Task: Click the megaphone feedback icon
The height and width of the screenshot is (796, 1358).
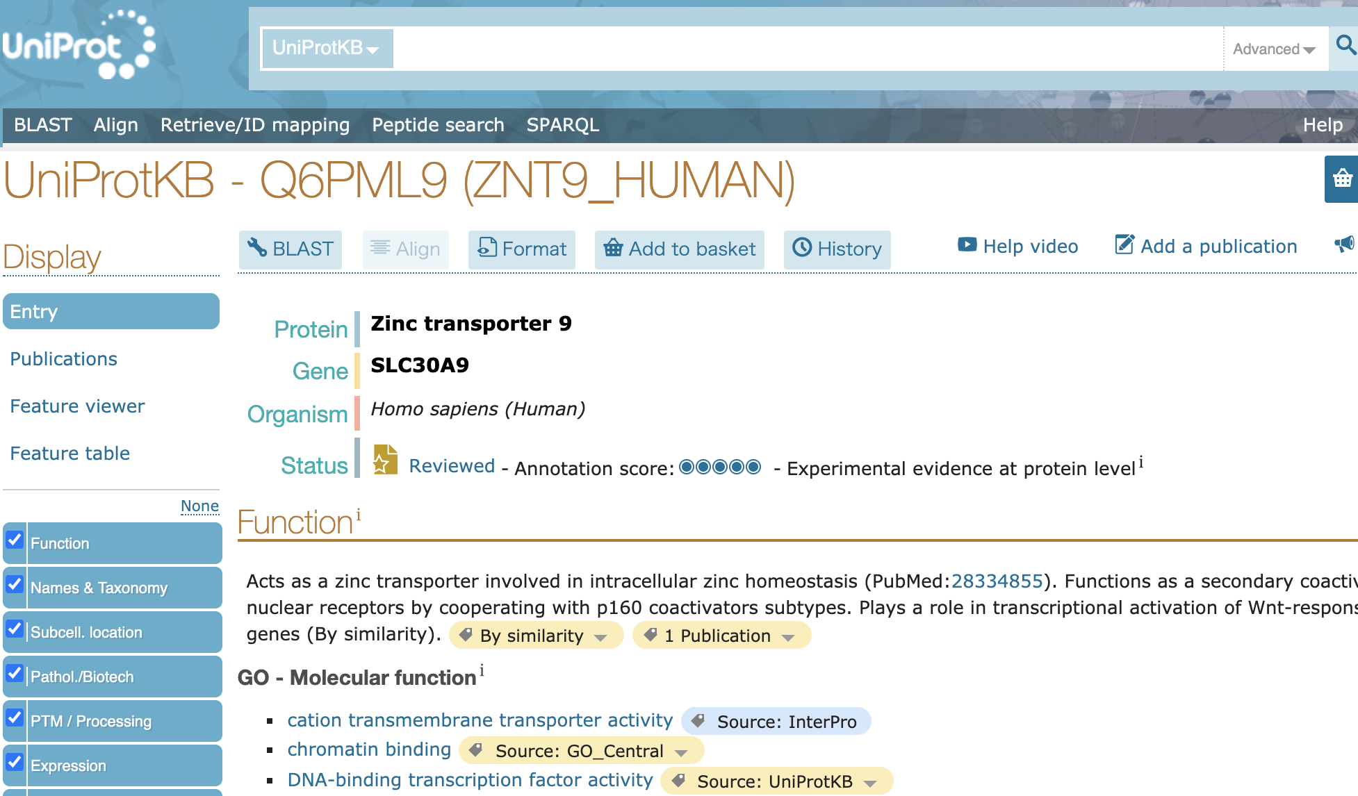Action: coord(1344,244)
